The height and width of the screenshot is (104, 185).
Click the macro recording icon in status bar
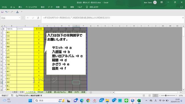12,95
